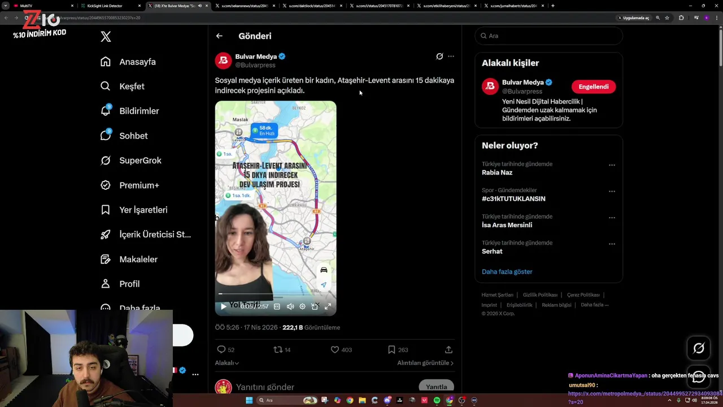Image resolution: width=723 pixels, height=407 pixels.
Task: Open SuperGrok from sidebar
Action: point(130,161)
